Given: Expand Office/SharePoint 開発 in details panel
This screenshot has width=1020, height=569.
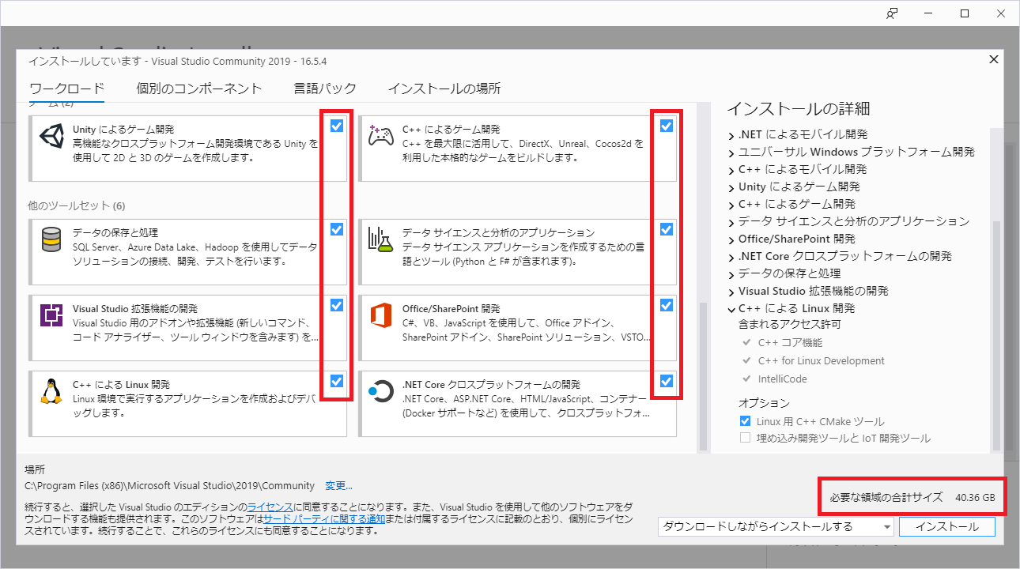Looking at the screenshot, I should 731,239.
